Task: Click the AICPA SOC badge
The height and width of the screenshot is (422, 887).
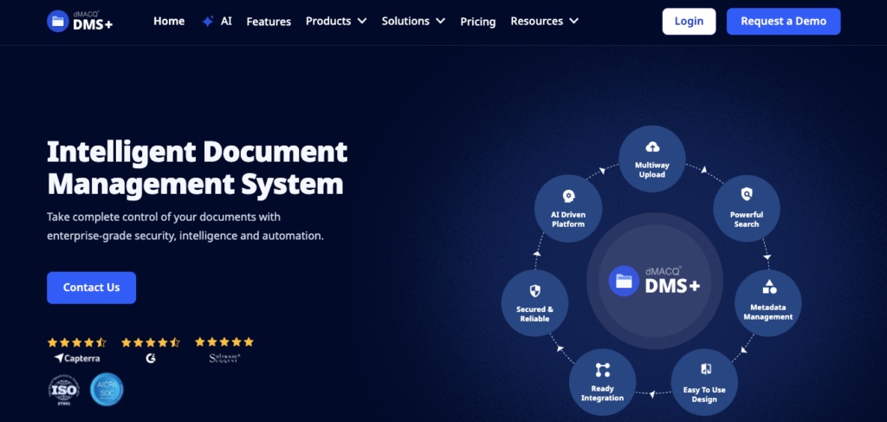Action: 107,390
